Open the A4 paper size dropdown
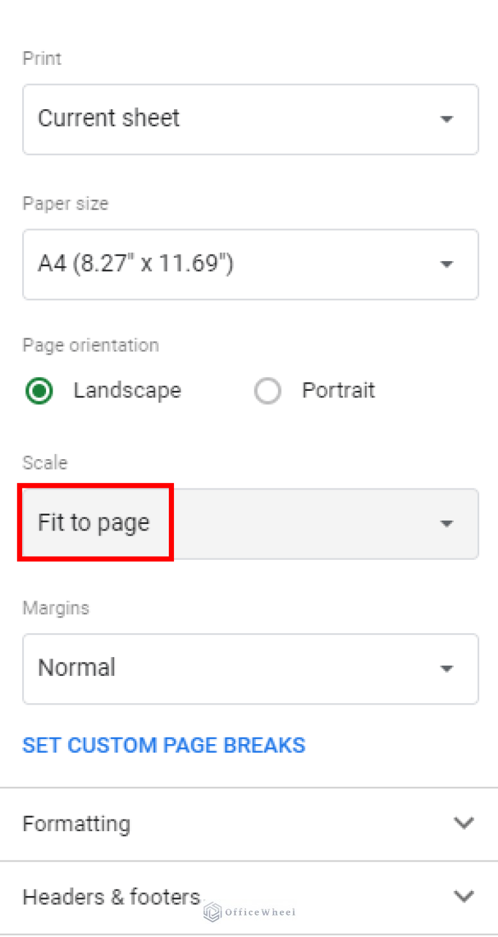The height and width of the screenshot is (937, 498). click(x=251, y=264)
